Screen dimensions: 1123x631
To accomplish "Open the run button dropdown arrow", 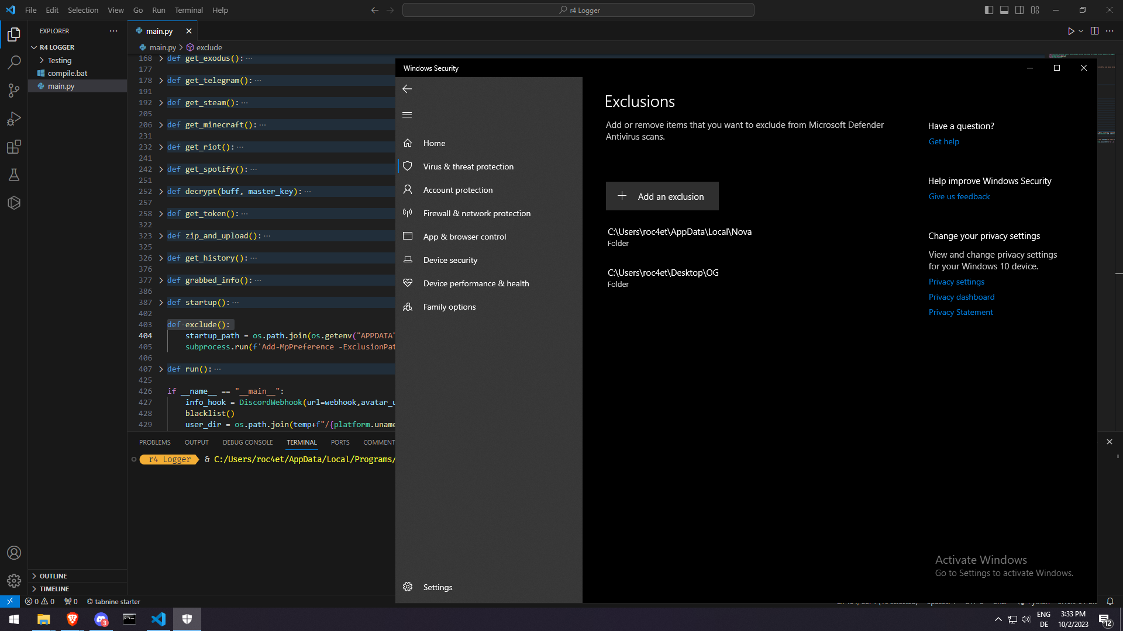I will [1081, 31].
